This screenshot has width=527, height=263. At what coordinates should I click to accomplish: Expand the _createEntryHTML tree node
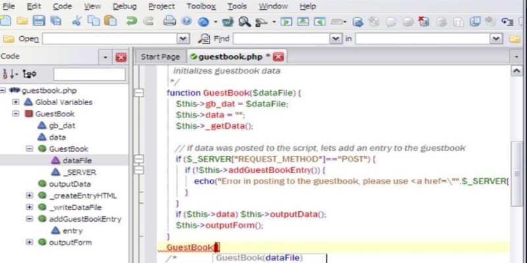pos(30,195)
